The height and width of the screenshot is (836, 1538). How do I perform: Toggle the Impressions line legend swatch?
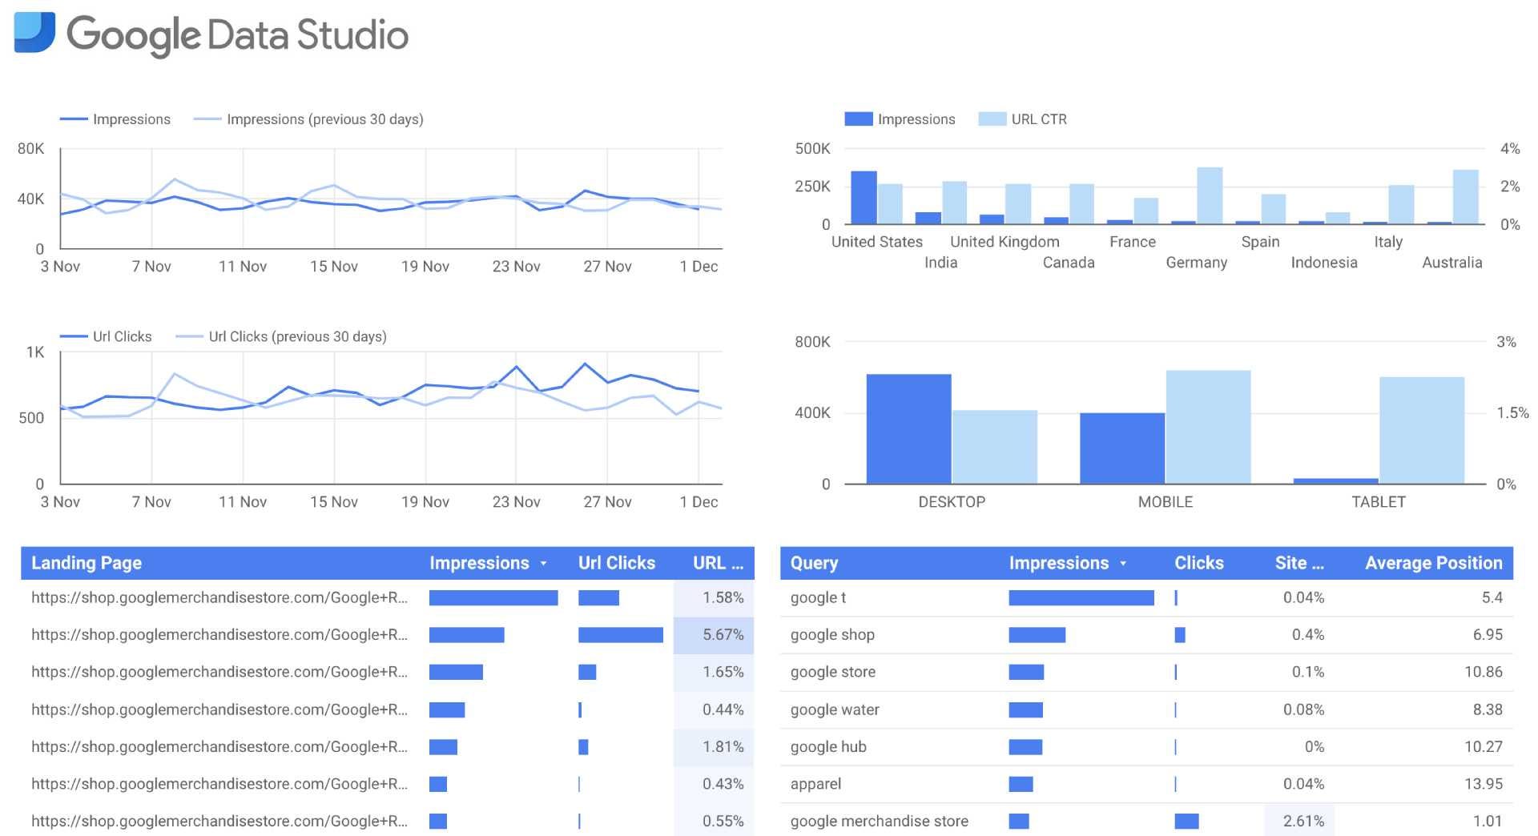[x=74, y=119]
